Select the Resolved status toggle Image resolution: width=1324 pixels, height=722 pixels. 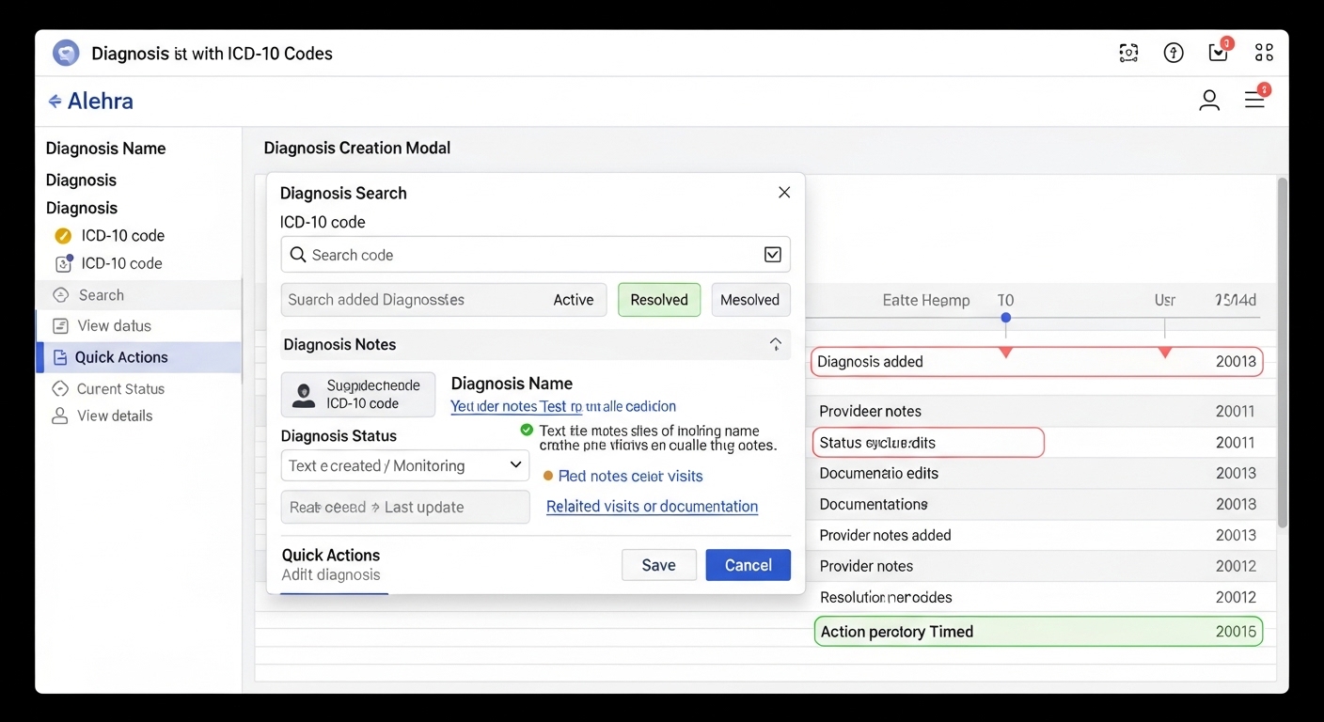point(658,300)
